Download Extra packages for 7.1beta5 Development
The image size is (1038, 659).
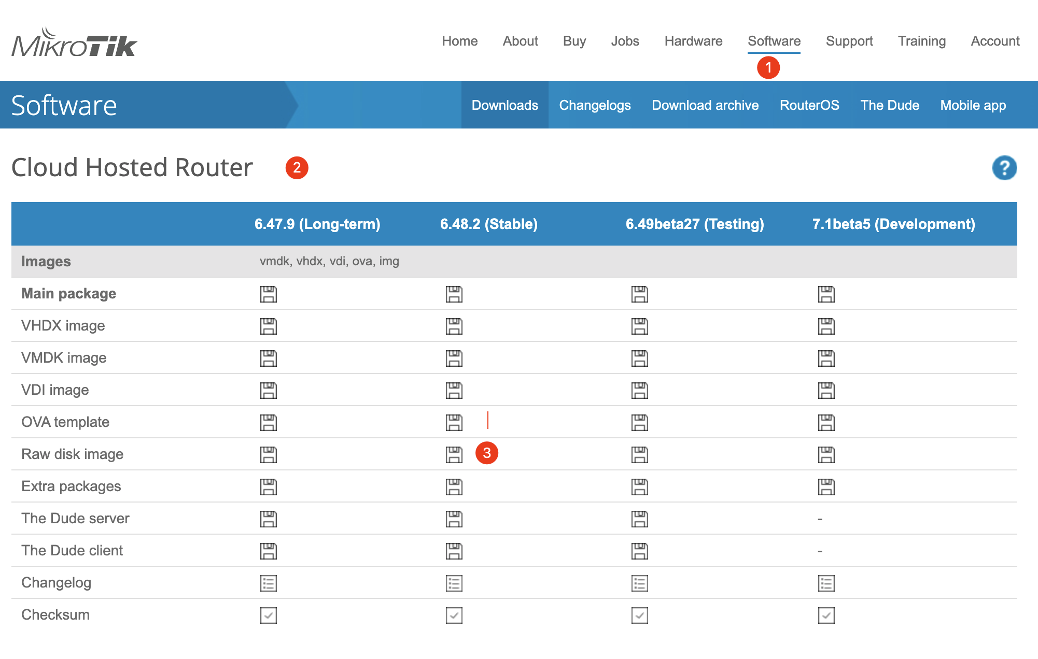[x=826, y=487]
